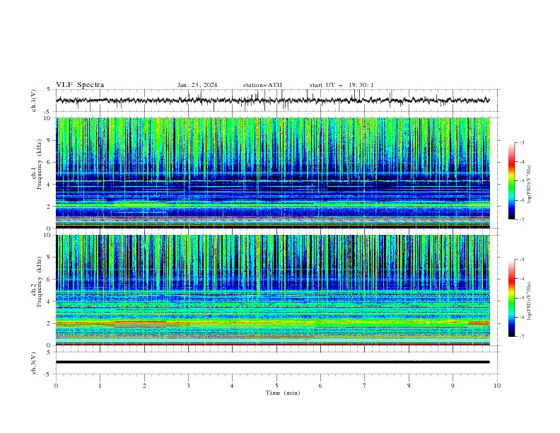Click the "9" tick on the Time axis
This screenshot has width=560, height=433.
pos(453,386)
